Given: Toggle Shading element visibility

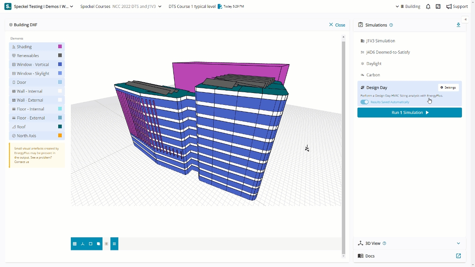Looking at the screenshot, I should click(37, 47).
